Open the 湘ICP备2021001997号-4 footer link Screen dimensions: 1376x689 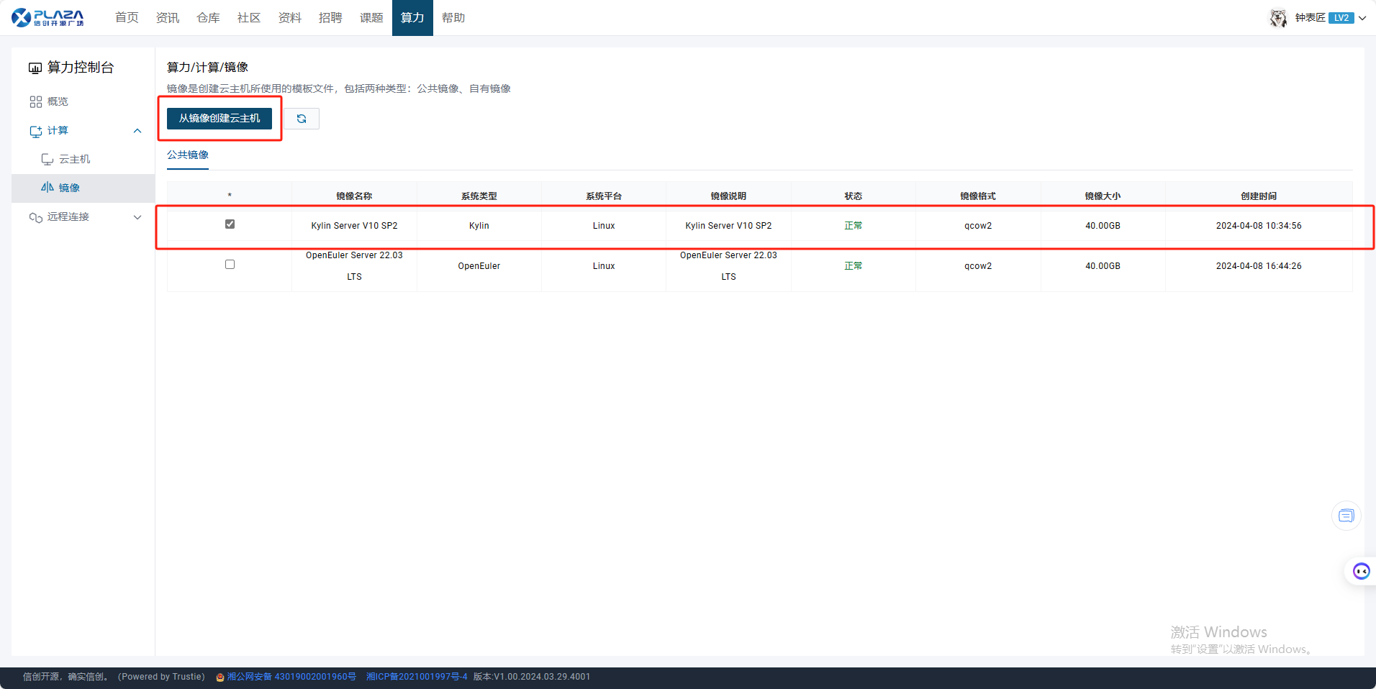tap(417, 677)
